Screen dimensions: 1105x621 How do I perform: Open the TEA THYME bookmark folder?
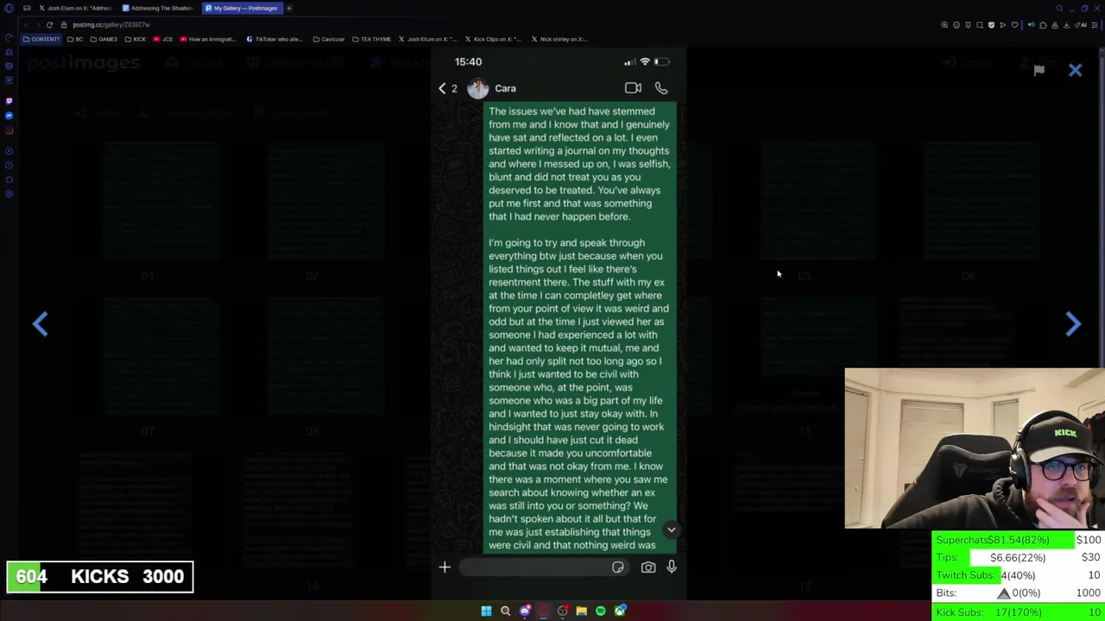coord(371,39)
